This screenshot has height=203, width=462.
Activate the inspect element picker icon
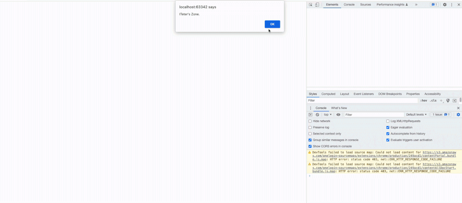[x=311, y=5]
